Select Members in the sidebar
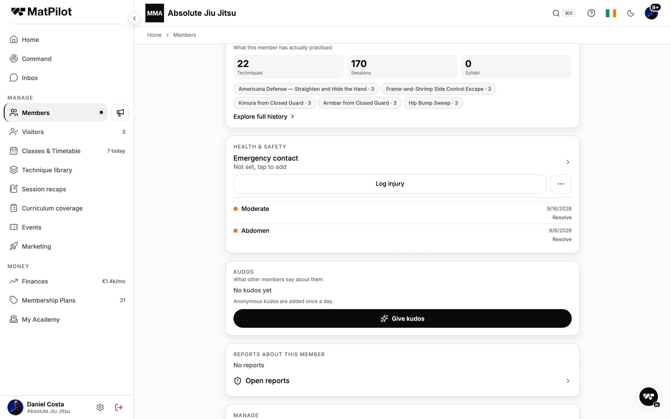The width and height of the screenshot is (671, 419). tap(56, 113)
